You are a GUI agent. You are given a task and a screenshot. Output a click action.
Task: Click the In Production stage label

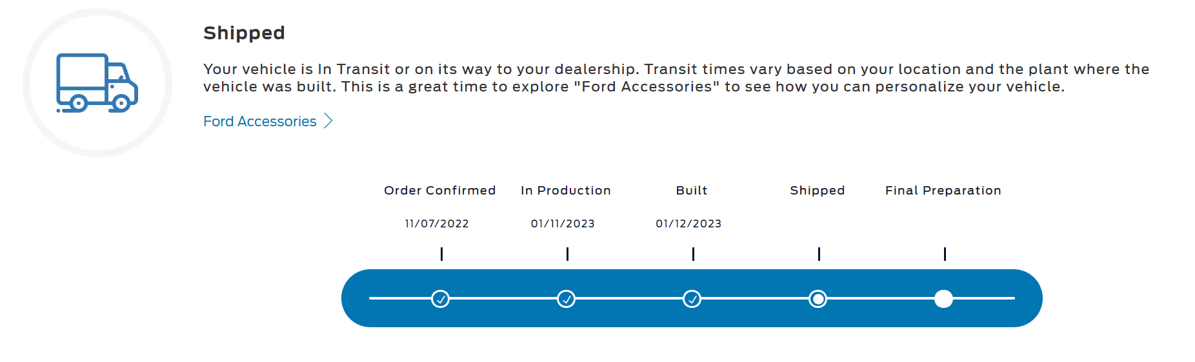(565, 191)
